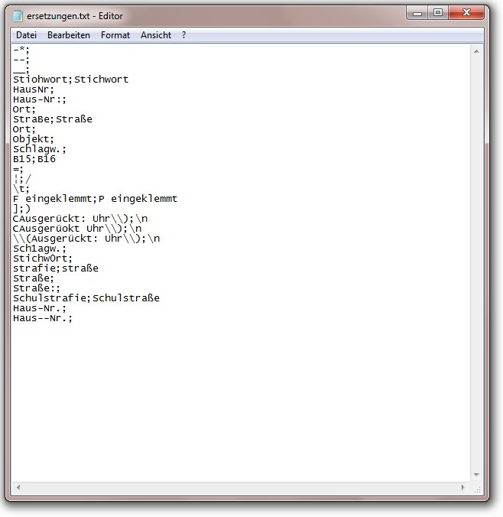Click the vertical scrollbar up arrow
This screenshot has height=517, width=503.
[x=478, y=50]
